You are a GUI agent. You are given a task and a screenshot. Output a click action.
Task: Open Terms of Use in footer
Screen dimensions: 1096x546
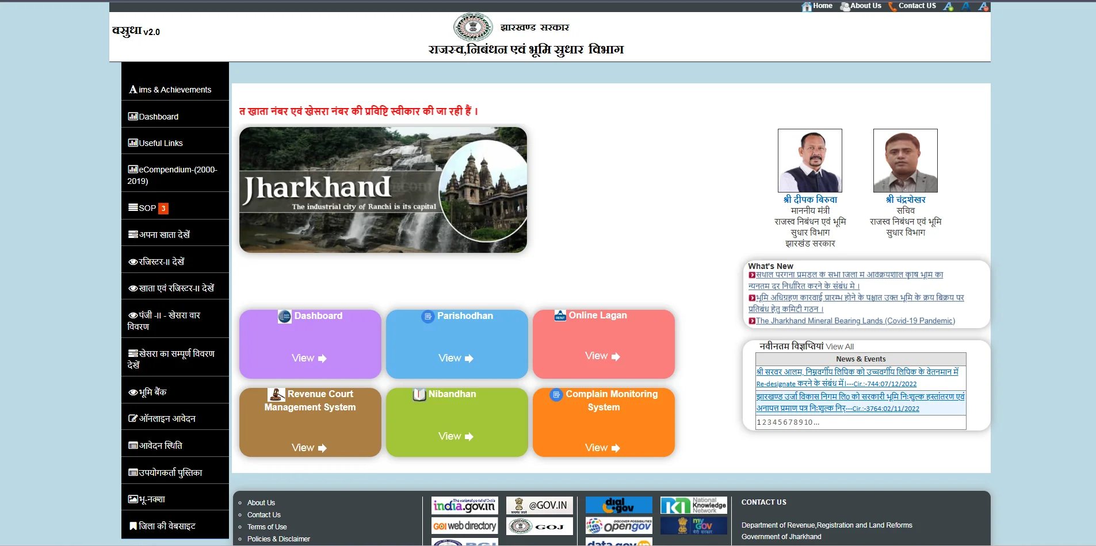[x=268, y=526]
